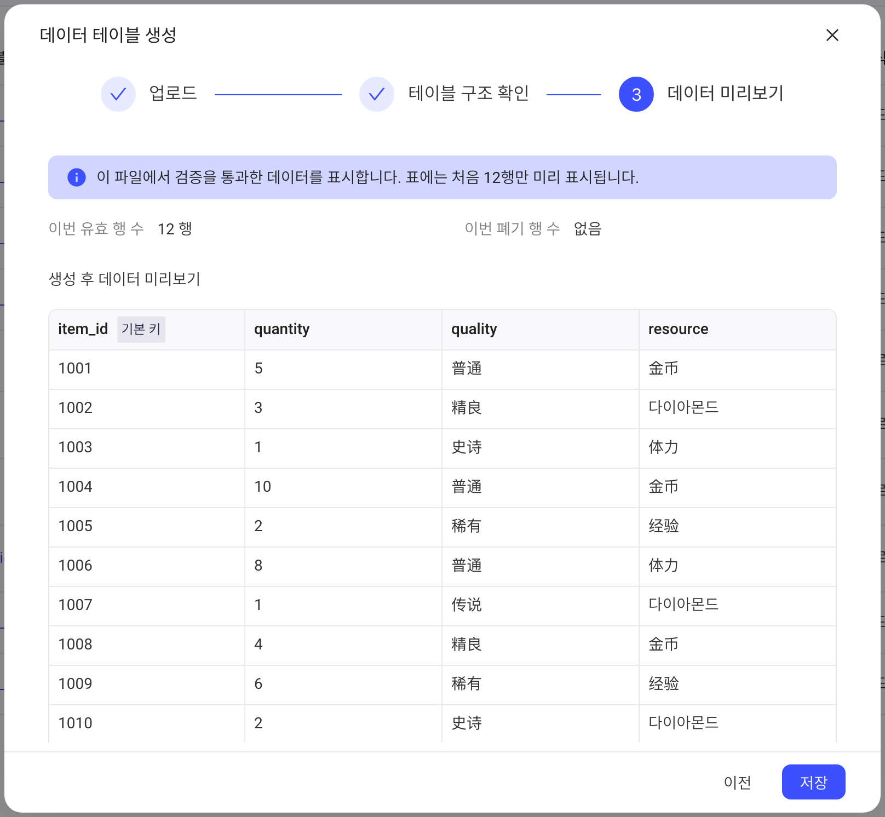Click the 없음 discarded row value
The width and height of the screenshot is (885, 817).
[x=588, y=229]
